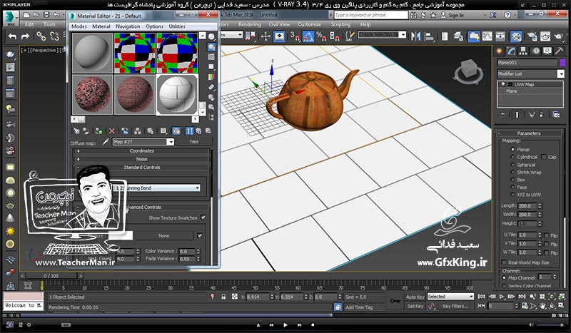Open the Running Bond preset type dropdown
Viewport: 571px width, 333px height.
198,188
